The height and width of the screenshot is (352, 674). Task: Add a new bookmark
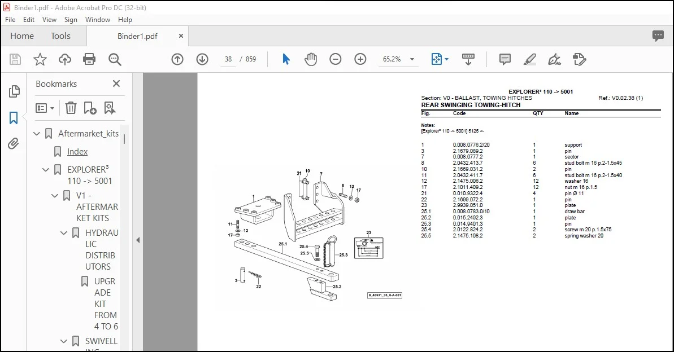pos(90,108)
